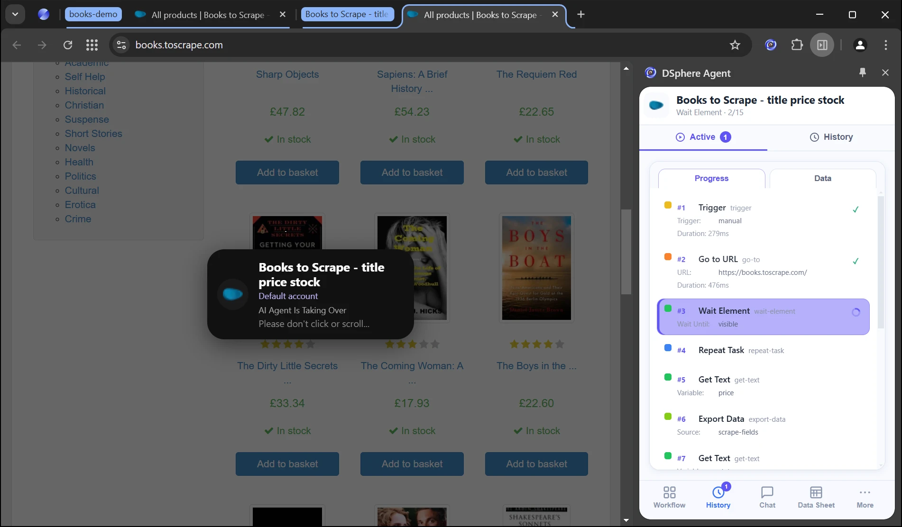Add The Requiem Red to basket
The height and width of the screenshot is (527, 902).
[536, 173]
